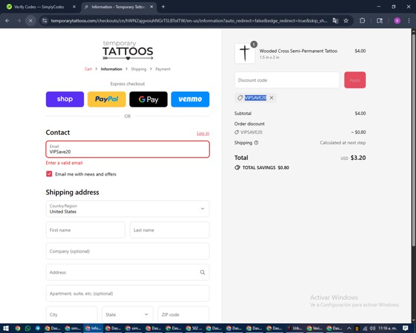The height and width of the screenshot is (333, 416).
Task: Click the ZIP code input field
Action: pos(183,314)
